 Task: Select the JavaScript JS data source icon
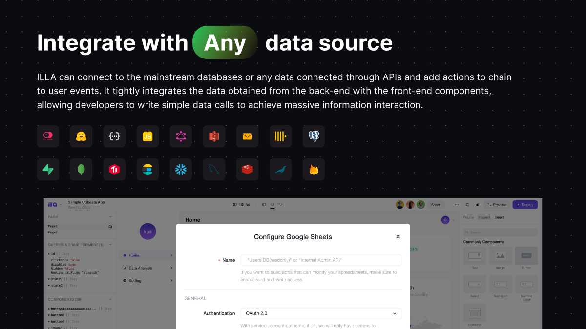[x=147, y=136]
